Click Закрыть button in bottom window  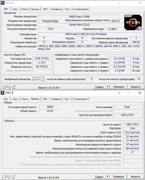(x=135, y=177)
